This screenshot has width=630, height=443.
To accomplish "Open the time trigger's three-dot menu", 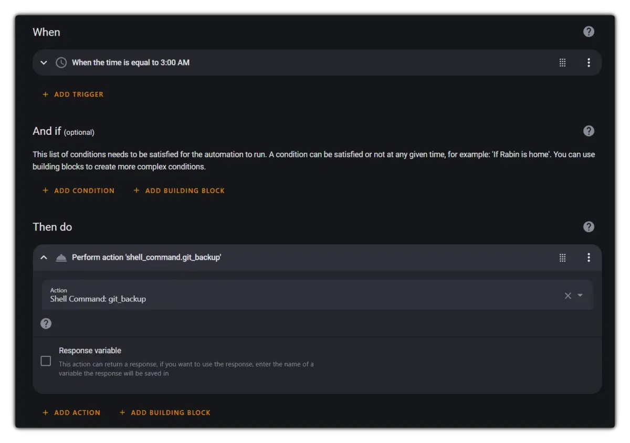I will pyautogui.click(x=589, y=63).
